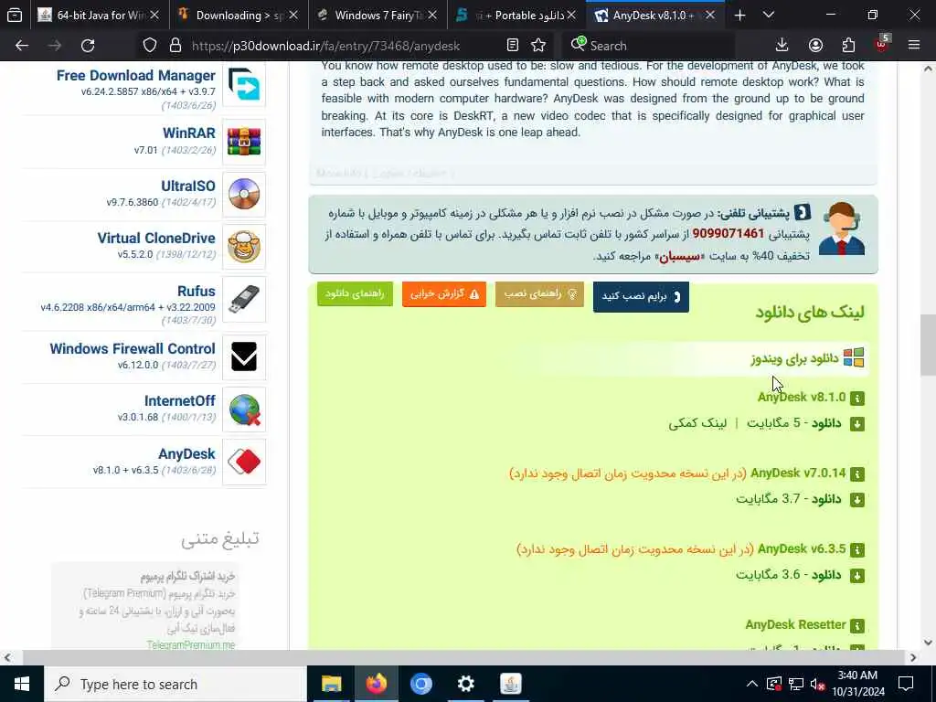
Task: Go back to the previous page
Action: point(22,46)
